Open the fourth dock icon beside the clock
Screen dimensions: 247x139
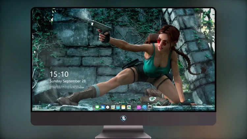point(113,107)
